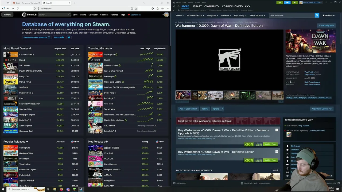The width and height of the screenshot is (342, 192).
Task: Go back in the Firefox browser
Action: tap(8, 9)
